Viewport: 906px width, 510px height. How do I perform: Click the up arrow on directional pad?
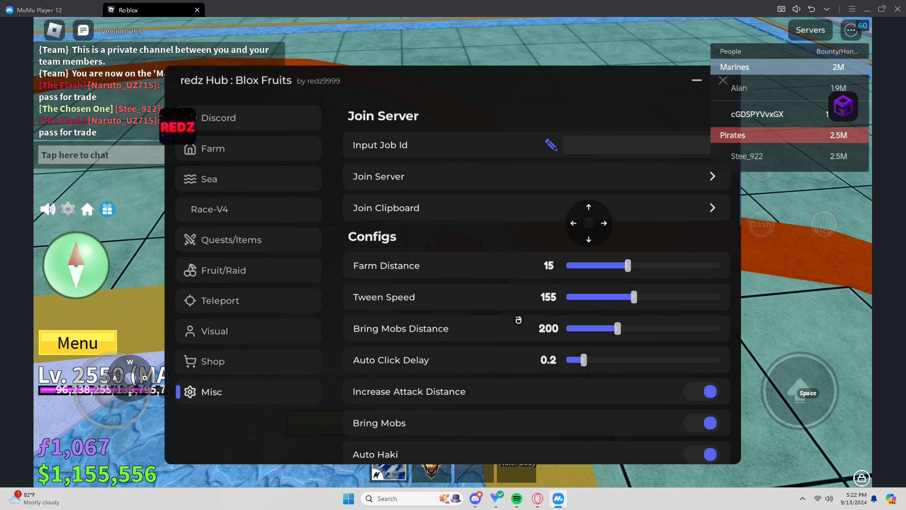click(x=588, y=207)
